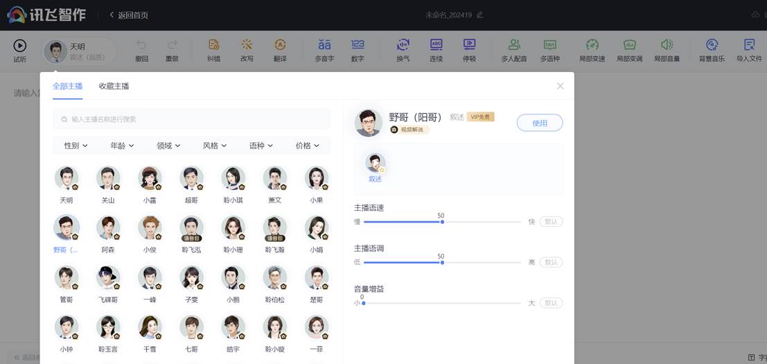Image resolution: width=767 pixels, height=364 pixels.
Task: Click the 主播语速 speed slider handle
Action: (x=442, y=222)
